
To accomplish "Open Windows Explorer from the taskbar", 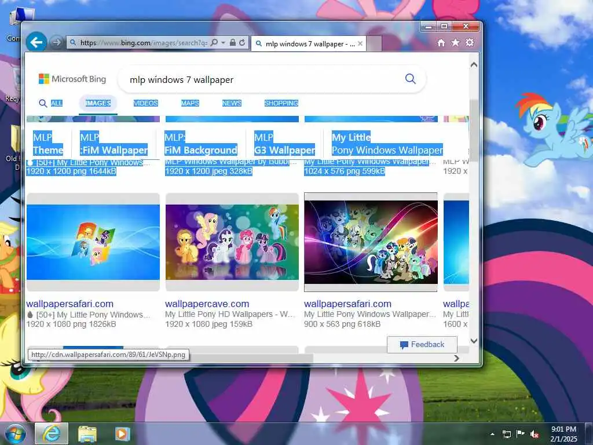I will pyautogui.click(x=87, y=434).
